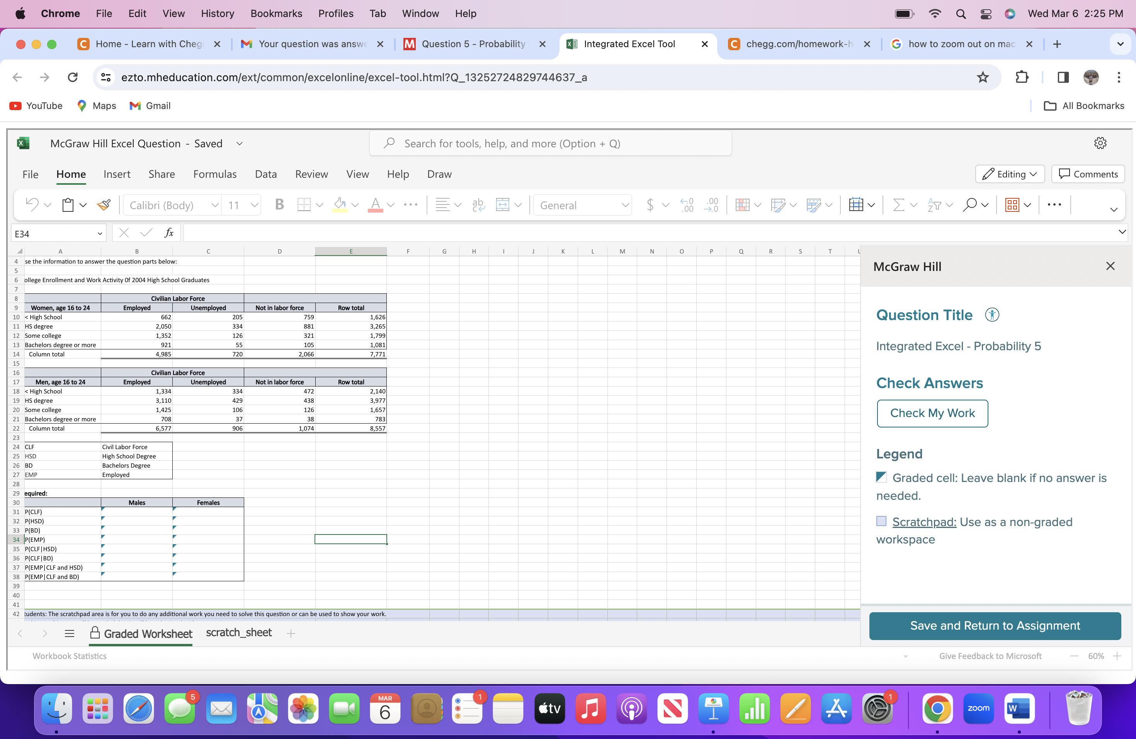Click the Wrap Text icon
The image size is (1136, 739).
(478, 205)
